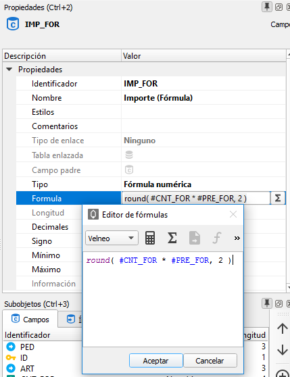Pin the Propiedades panel
290x377 pixels.
point(267,7)
